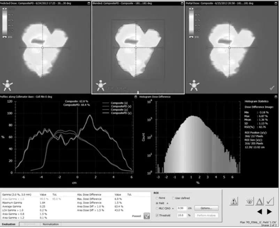Maximize the Histogram Dose Difference pane
Viewport: 280px width, 228px height.
[x=276, y=97]
